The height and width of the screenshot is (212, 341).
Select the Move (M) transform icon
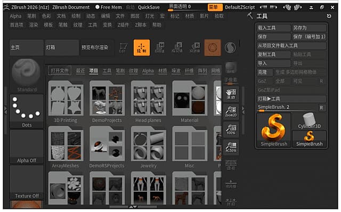pos(160,47)
